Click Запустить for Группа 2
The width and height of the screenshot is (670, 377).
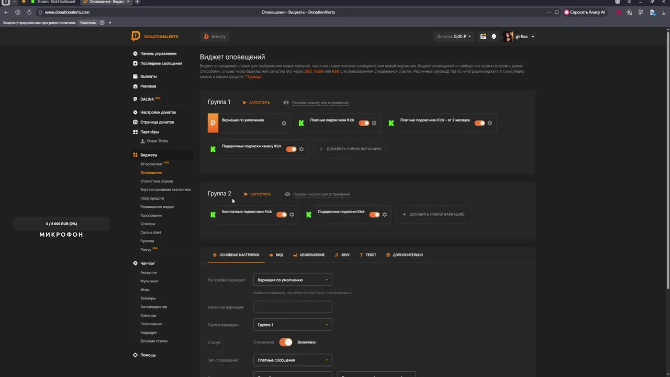[258, 194]
